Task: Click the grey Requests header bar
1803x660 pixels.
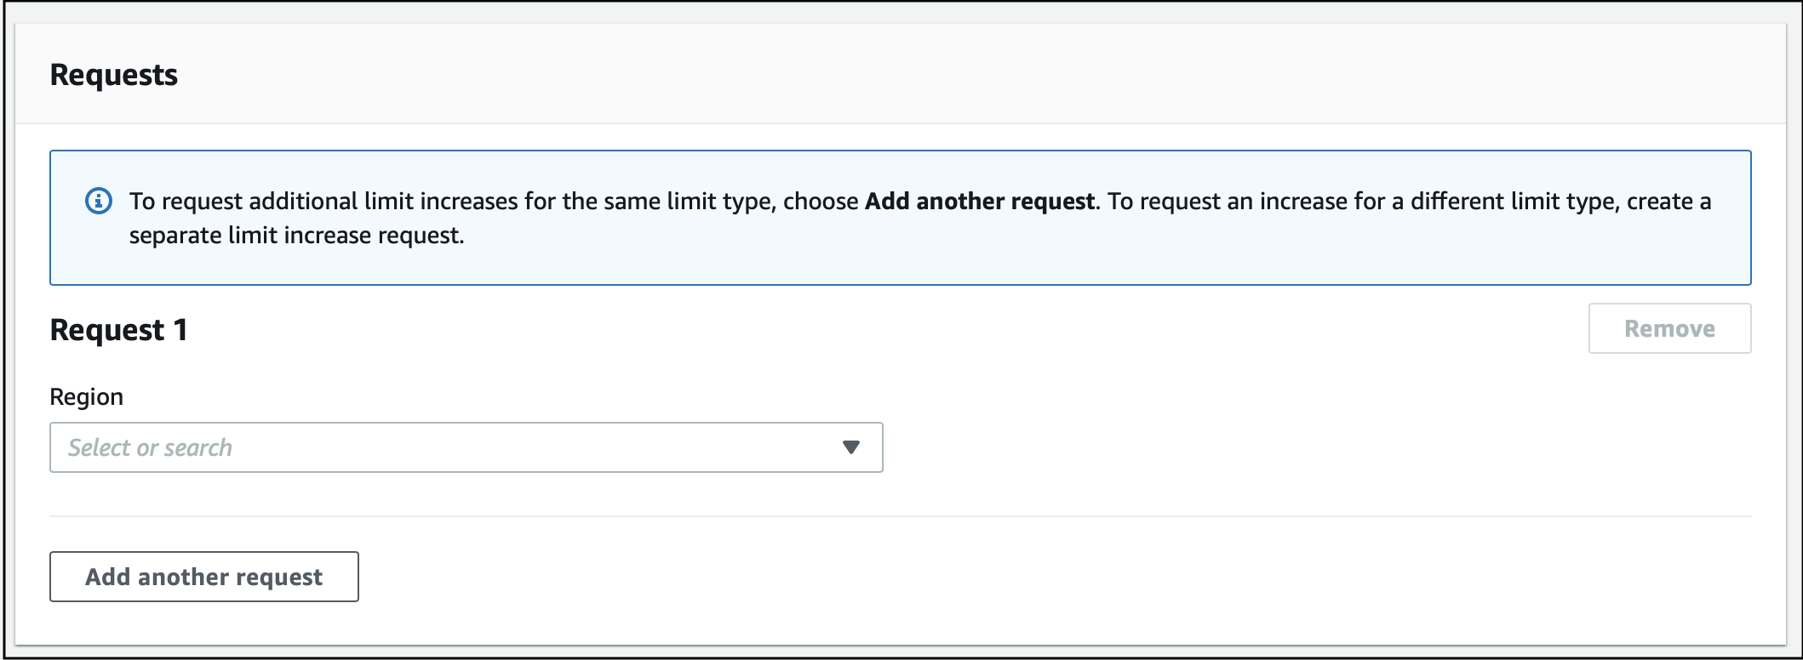Action: [901, 75]
